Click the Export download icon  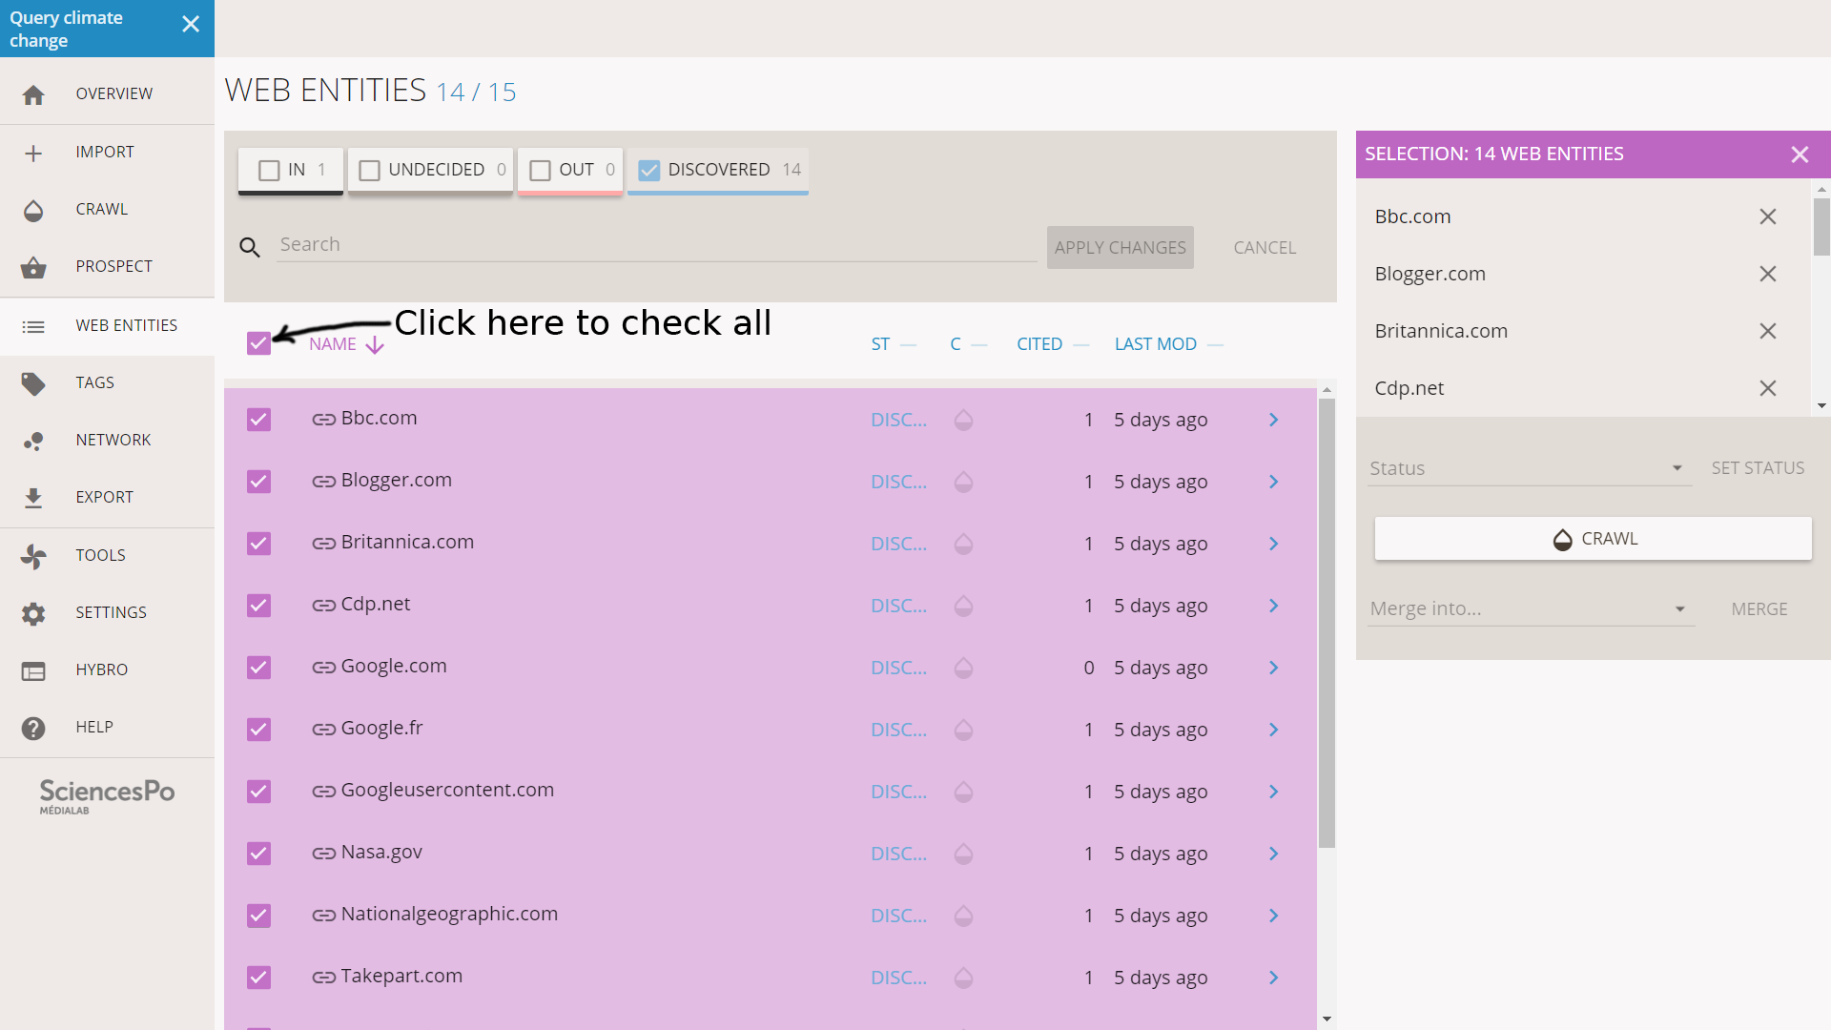33,498
